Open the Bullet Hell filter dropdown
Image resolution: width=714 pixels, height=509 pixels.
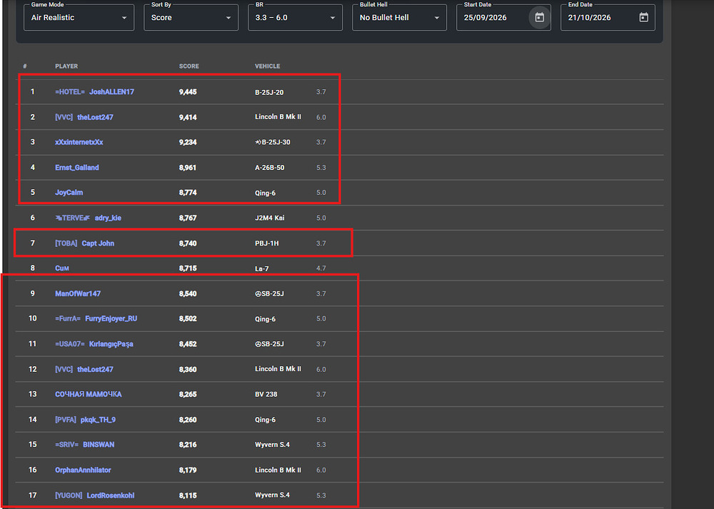click(x=399, y=18)
